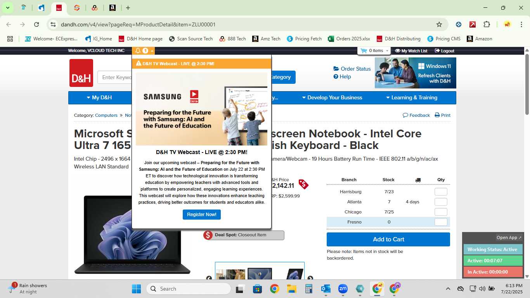Open Pricing Fetch bookmark
Image resolution: width=530 pixels, height=298 pixels.
[304, 39]
